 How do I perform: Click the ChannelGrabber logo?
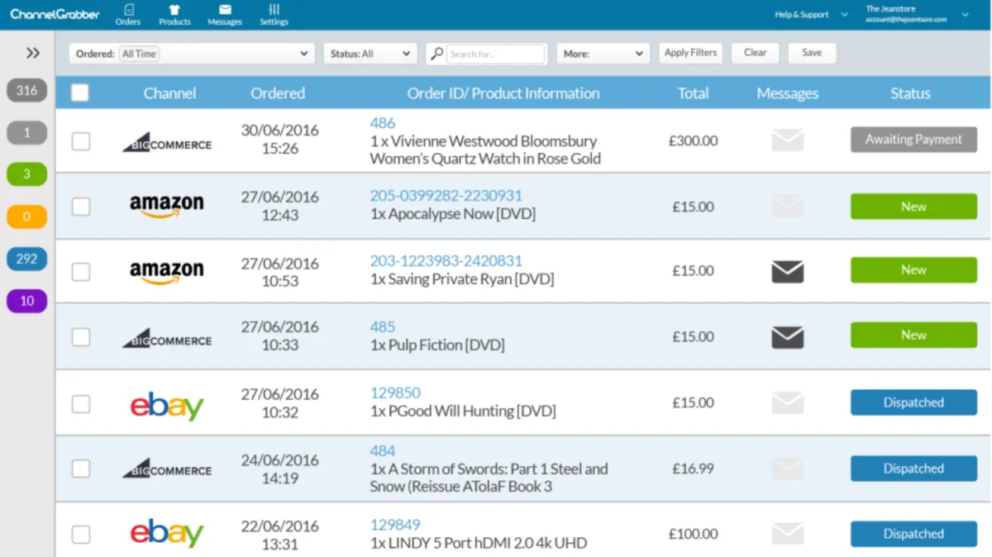pyautogui.click(x=55, y=14)
